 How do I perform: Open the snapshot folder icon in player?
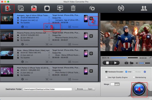[132, 63]
